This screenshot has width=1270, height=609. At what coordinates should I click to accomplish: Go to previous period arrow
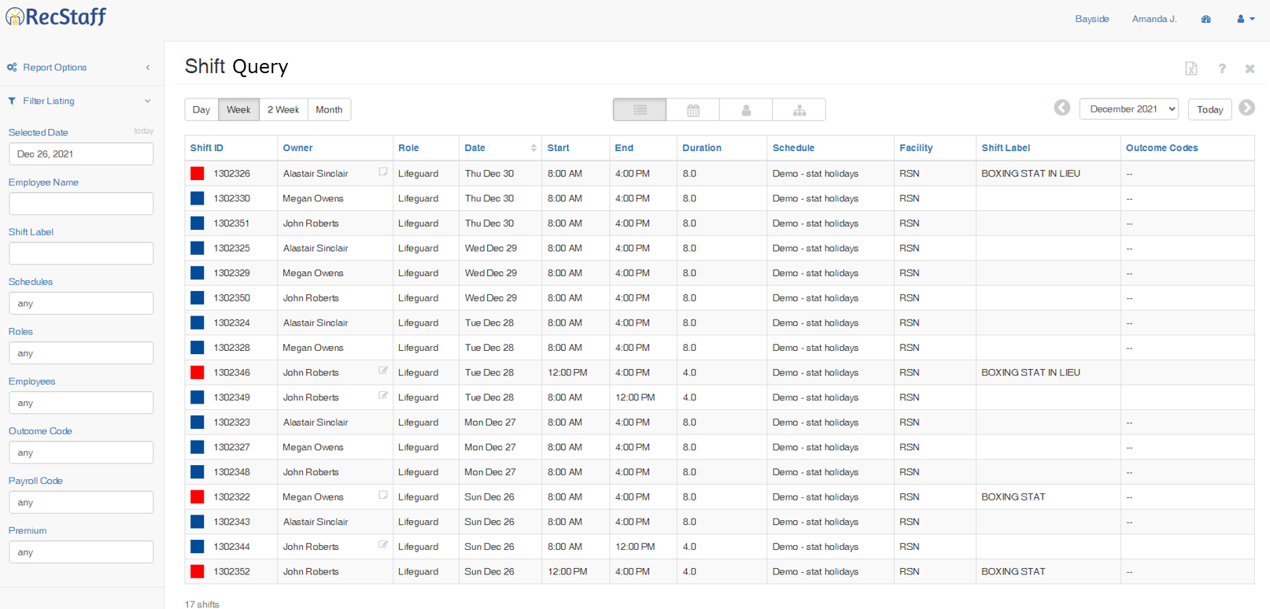pyautogui.click(x=1062, y=108)
